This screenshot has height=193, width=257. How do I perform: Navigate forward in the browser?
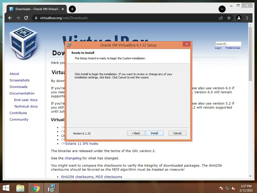(x=18, y=18)
